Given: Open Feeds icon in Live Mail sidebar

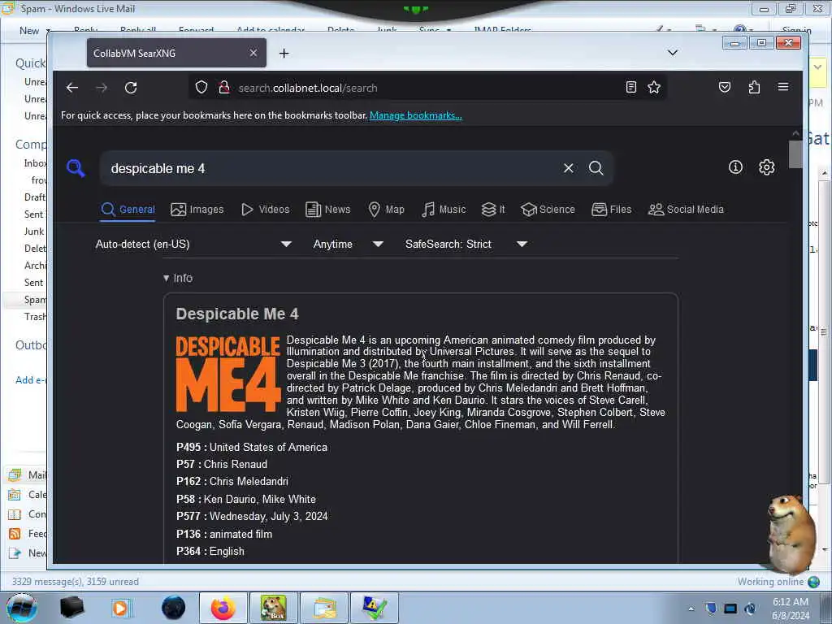Looking at the screenshot, I should (x=15, y=534).
